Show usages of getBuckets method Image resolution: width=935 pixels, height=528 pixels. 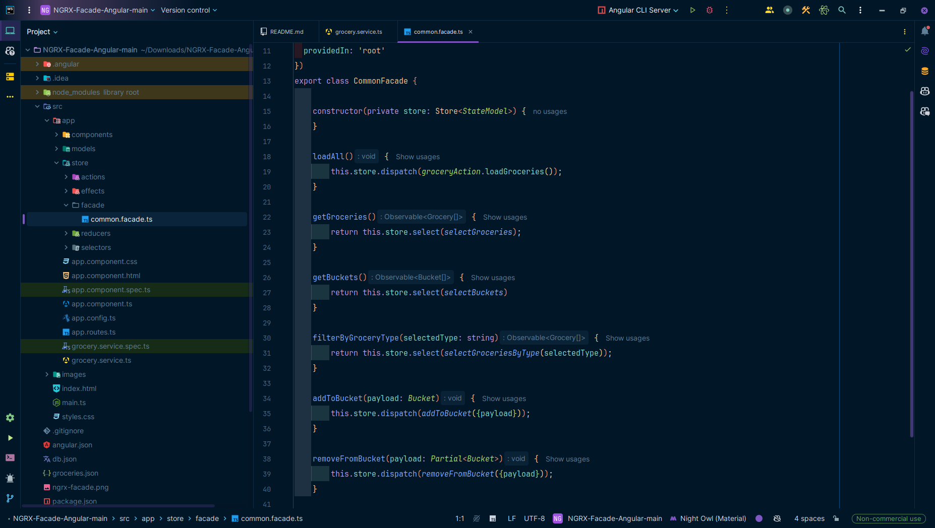coord(493,278)
